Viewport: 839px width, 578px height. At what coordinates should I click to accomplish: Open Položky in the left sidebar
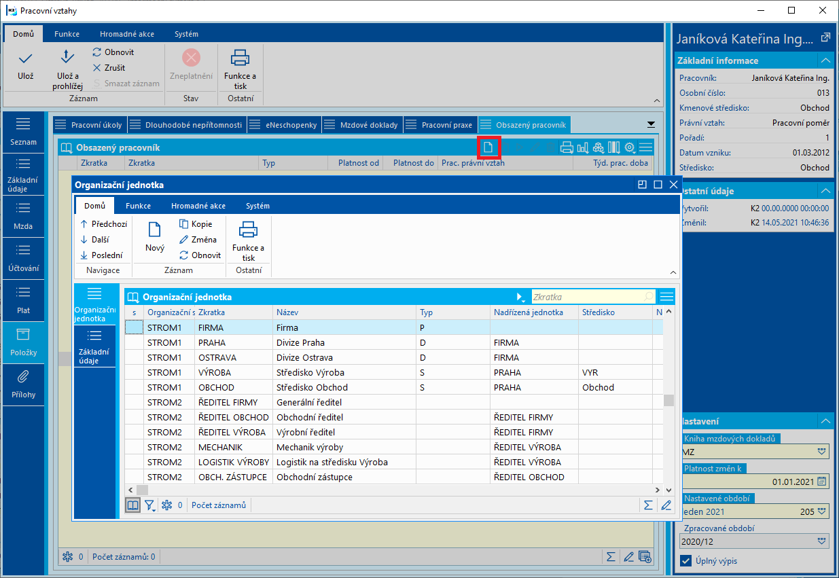tap(24, 342)
